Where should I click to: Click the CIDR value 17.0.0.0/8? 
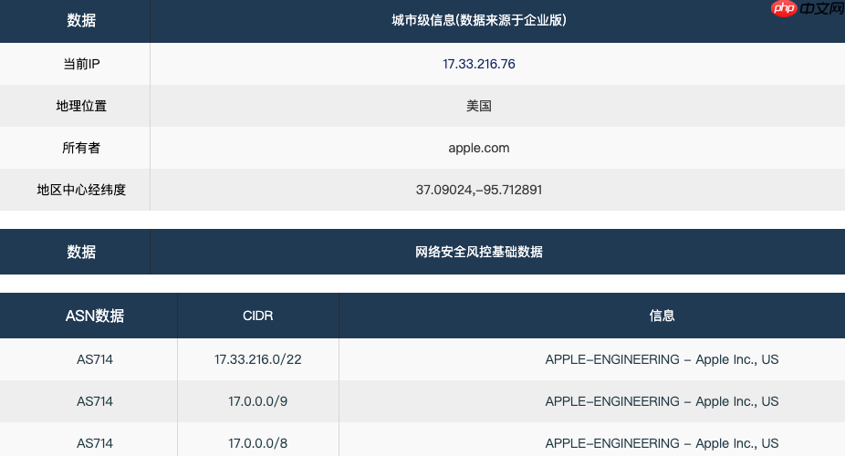pyautogui.click(x=257, y=443)
